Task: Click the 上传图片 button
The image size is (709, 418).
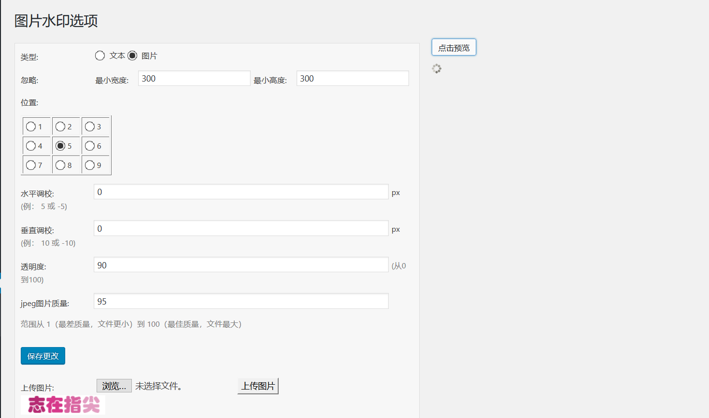Action: point(258,386)
